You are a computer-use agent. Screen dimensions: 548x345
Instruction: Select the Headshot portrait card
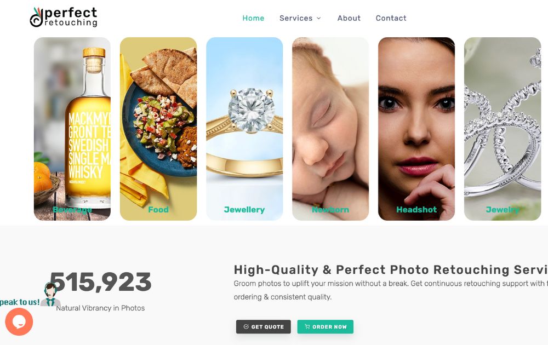pyautogui.click(x=416, y=129)
